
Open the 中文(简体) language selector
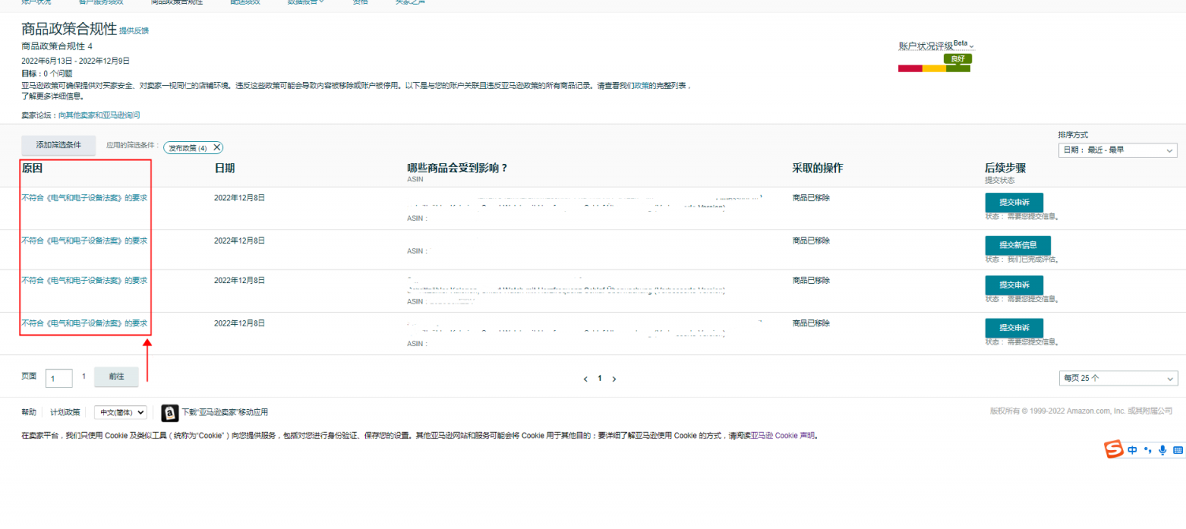(x=120, y=412)
